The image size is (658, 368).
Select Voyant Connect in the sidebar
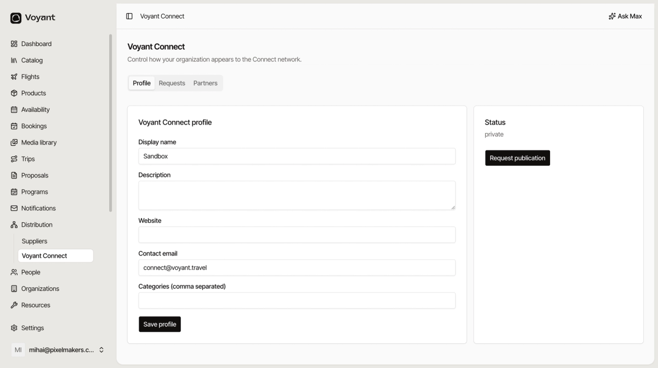pyautogui.click(x=55, y=256)
